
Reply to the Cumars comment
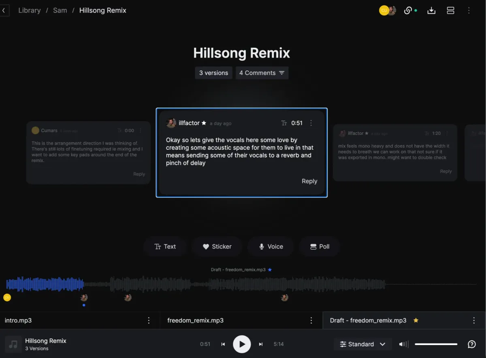tap(139, 174)
